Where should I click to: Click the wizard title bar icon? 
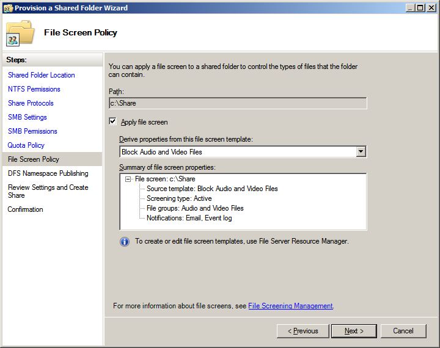(8, 8)
